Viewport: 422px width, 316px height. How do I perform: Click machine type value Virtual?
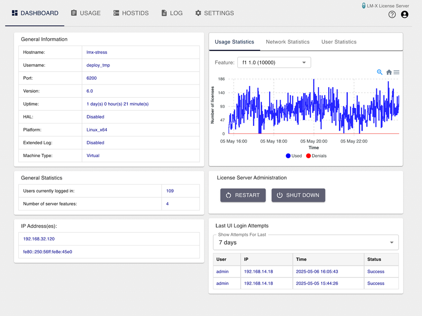(x=93, y=156)
